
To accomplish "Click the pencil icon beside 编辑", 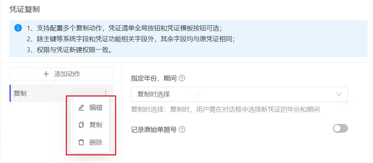I will [81, 108].
